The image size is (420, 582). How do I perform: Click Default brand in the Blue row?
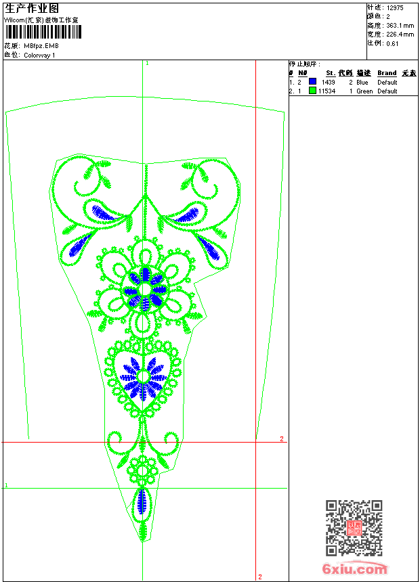click(387, 83)
